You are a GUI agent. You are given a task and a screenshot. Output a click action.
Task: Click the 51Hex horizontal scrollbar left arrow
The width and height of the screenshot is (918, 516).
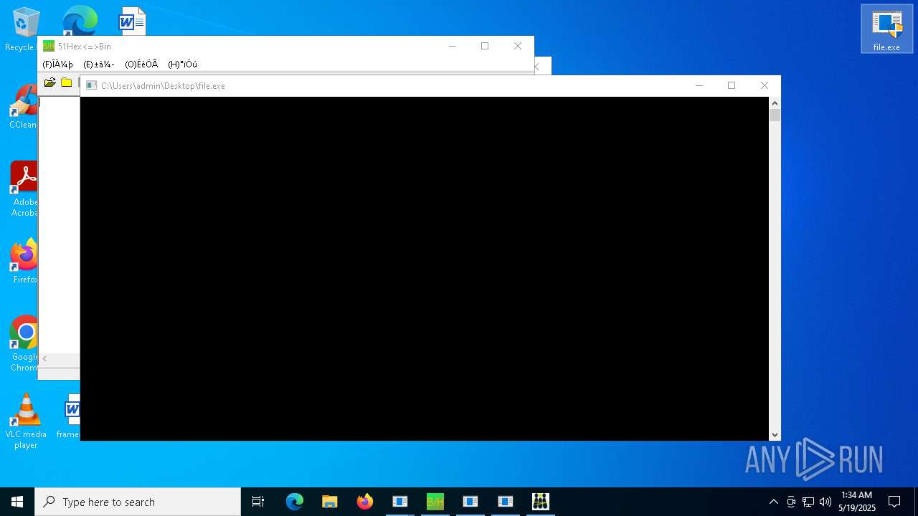[44, 358]
